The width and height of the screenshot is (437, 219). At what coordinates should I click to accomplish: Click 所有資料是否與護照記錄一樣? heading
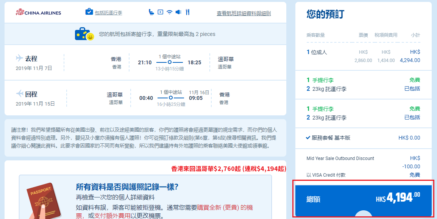point(127,187)
